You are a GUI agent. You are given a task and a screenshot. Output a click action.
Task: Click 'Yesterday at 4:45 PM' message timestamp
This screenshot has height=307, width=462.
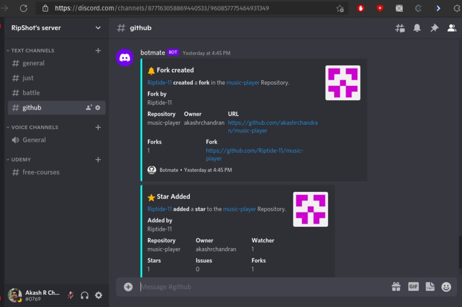[x=206, y=53]
